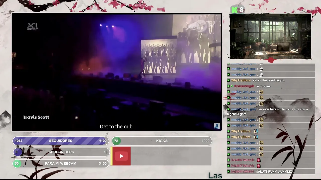Click the 1100 followers target value
Viewport: 321px width, 180px height.
point(103,141)
